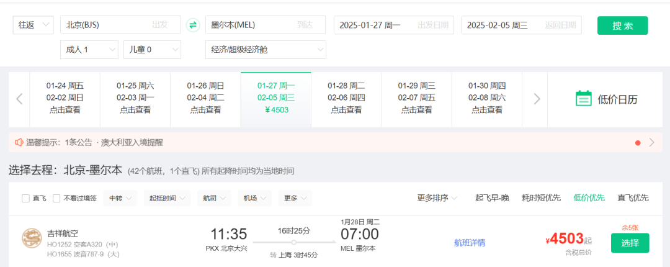Click the green 搜索 search button
Image resolution: width=670 pixels, height=267 pixels.
622,25
